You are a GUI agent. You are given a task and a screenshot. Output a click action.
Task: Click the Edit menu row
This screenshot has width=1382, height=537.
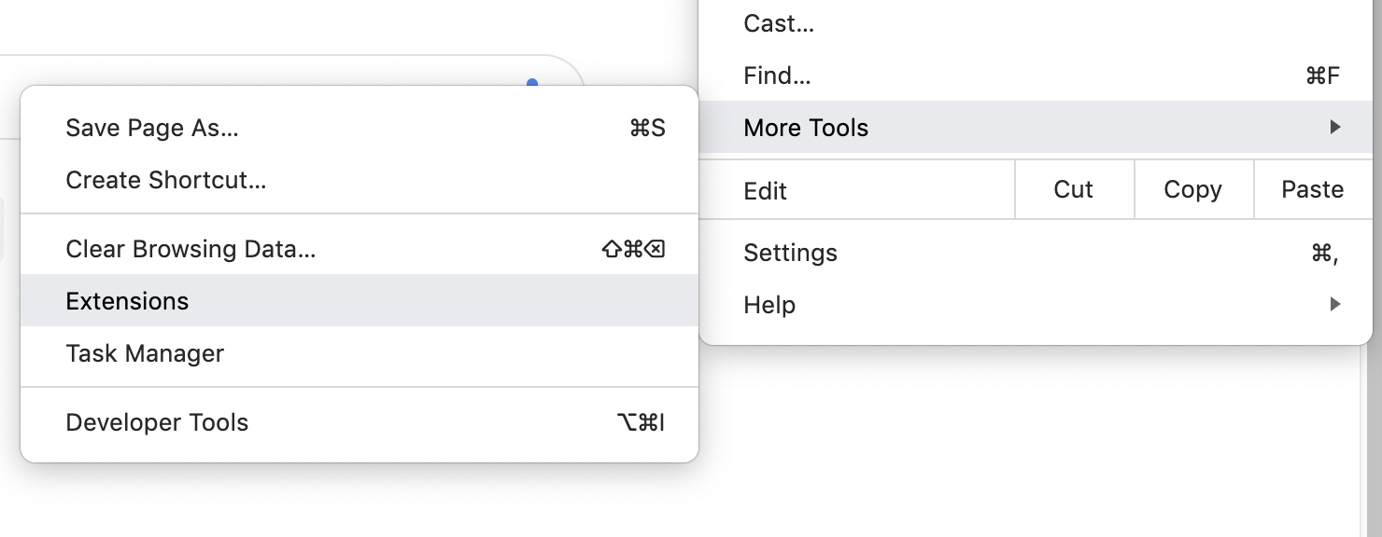(x=765, y=188)
